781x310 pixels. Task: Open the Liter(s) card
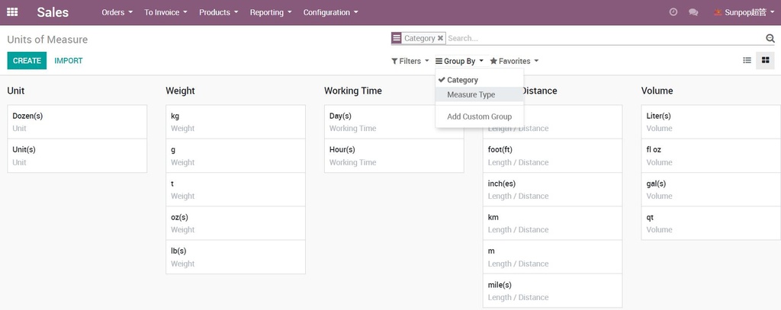(x=711, y=122)
